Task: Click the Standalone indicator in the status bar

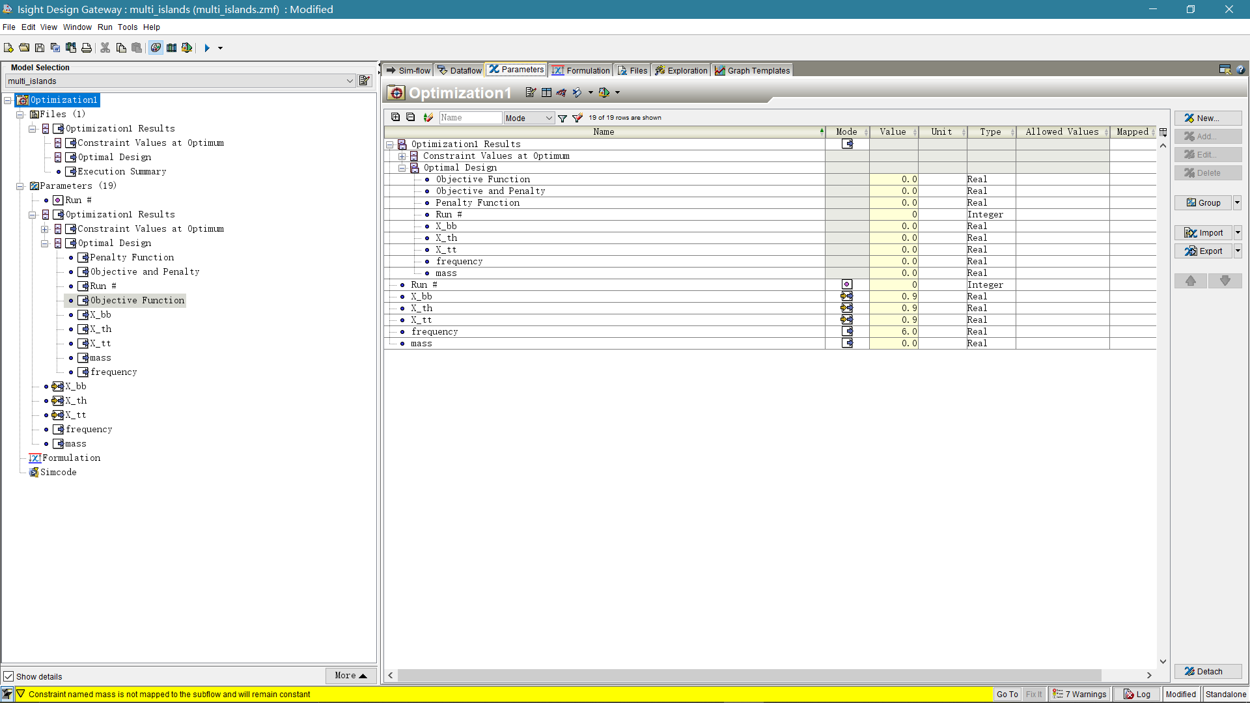Action: (1227, 694)
